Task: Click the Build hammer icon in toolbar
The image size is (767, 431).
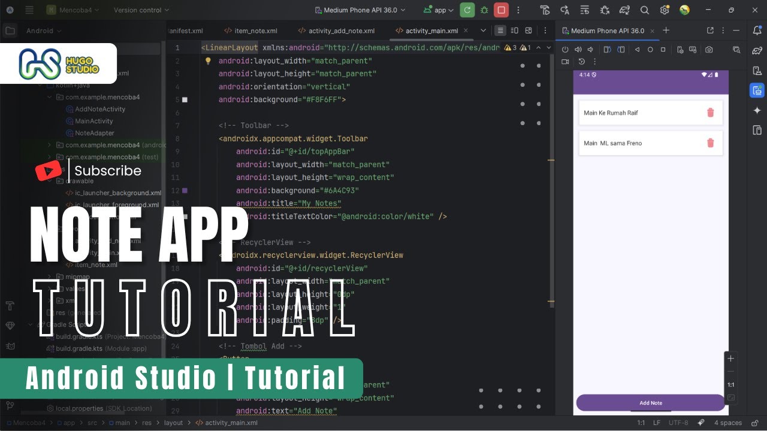Action: click(x=545, y=10)
